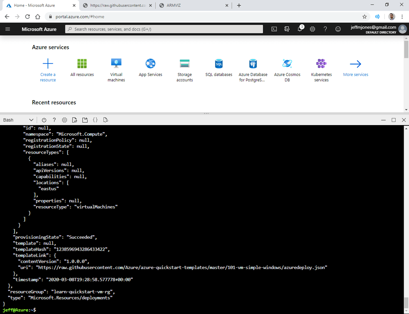This screenshot has height=314, width=409.
Task: Restart Cloud Shell with the power icon
Action: (x=44, y=120)
